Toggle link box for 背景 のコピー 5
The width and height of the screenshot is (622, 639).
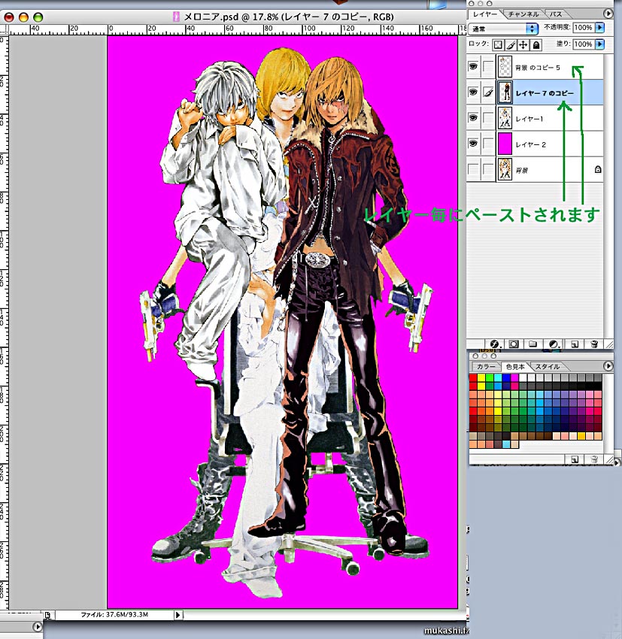(x=488, y=66)
